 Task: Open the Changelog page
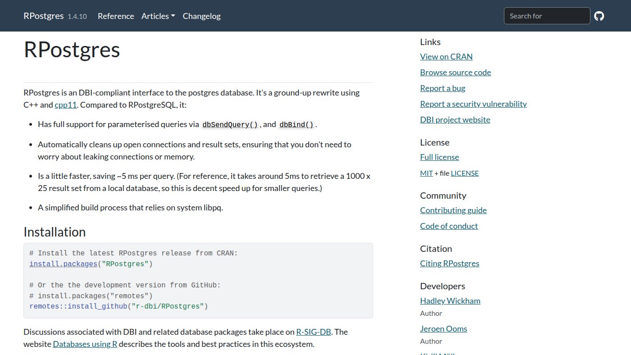click(x=201, y=16)
